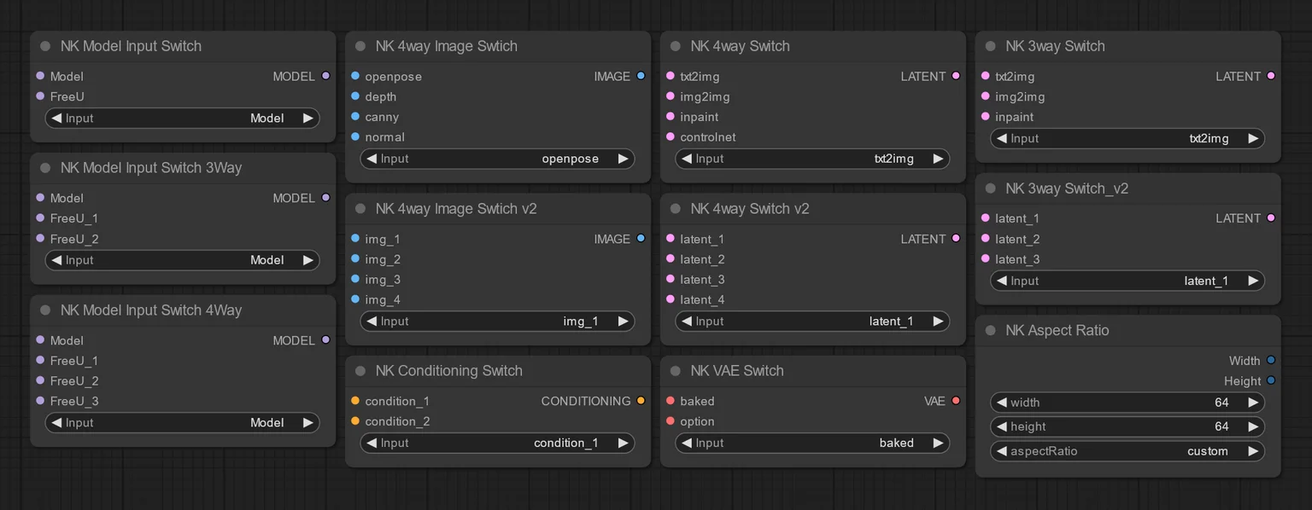Click the Width output socket on NK Aspect Ratio
The height and width of the screenshot is (510, 1312).
point(1271,361)
